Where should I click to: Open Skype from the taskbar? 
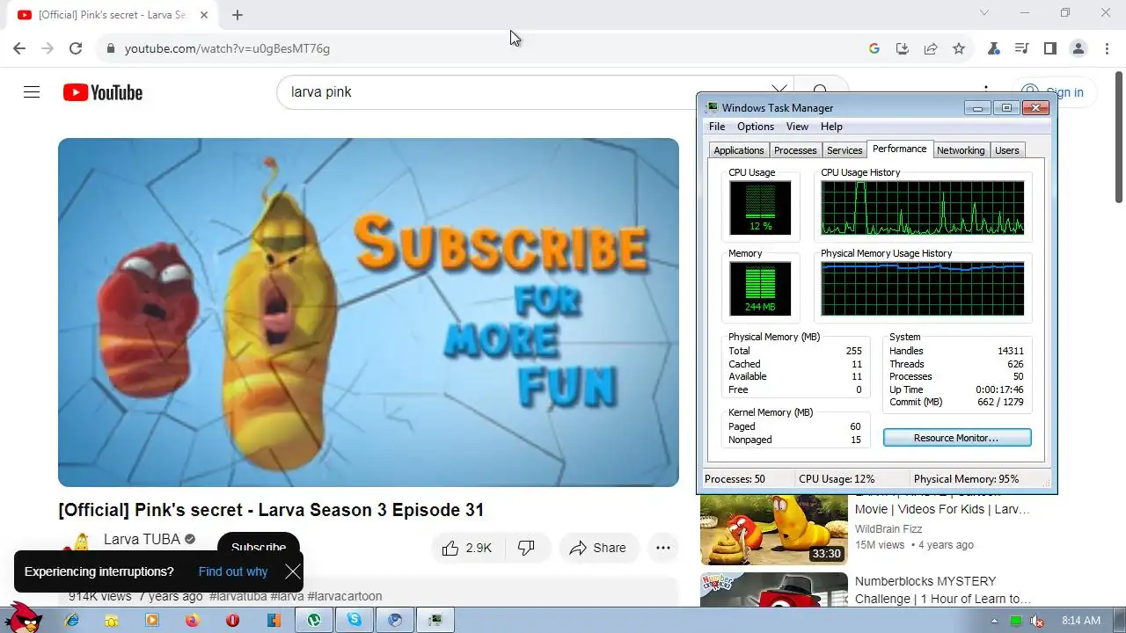click(355, 620)
